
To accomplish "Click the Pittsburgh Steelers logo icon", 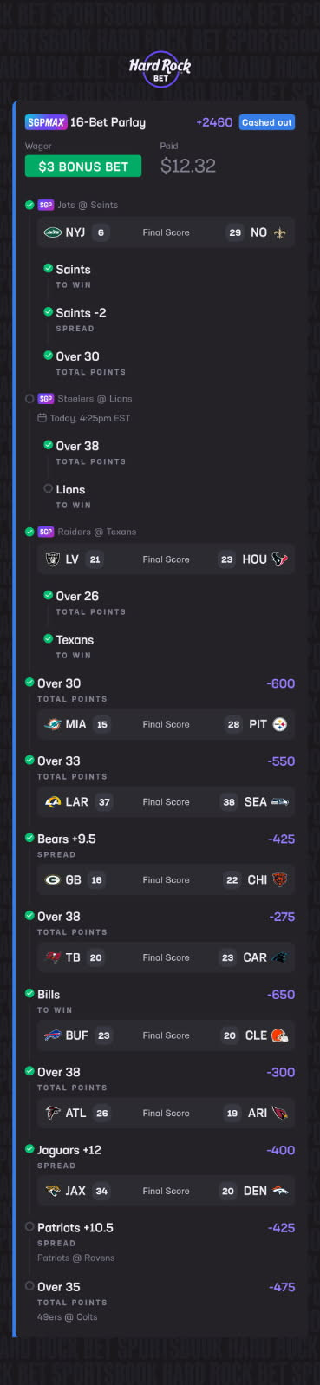I will coord(279,724).
